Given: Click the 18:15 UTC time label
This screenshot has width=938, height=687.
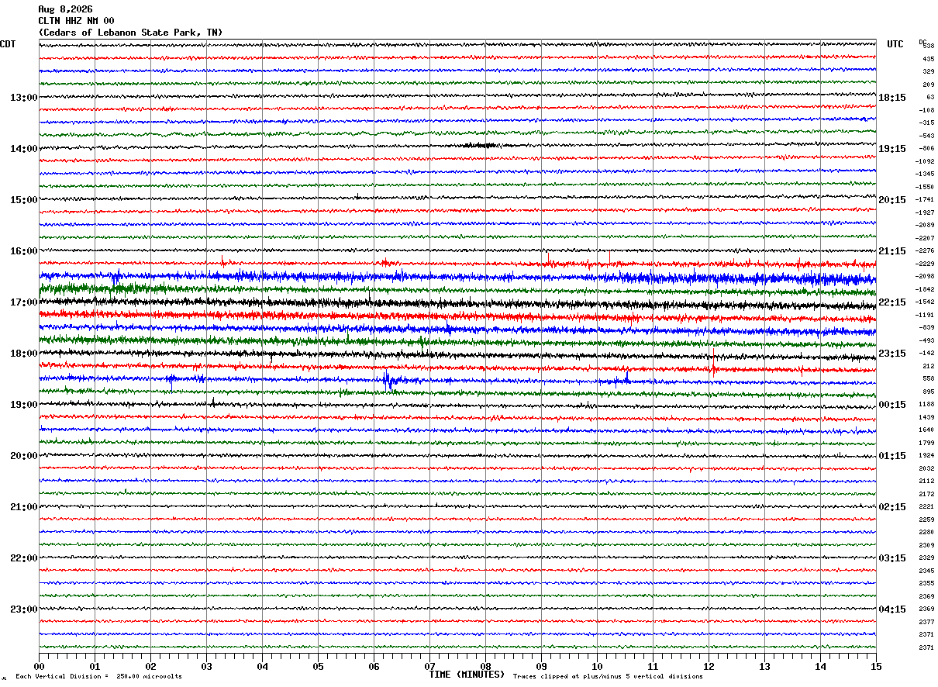Looking at the screenshot, I should [x=892, y=98].
